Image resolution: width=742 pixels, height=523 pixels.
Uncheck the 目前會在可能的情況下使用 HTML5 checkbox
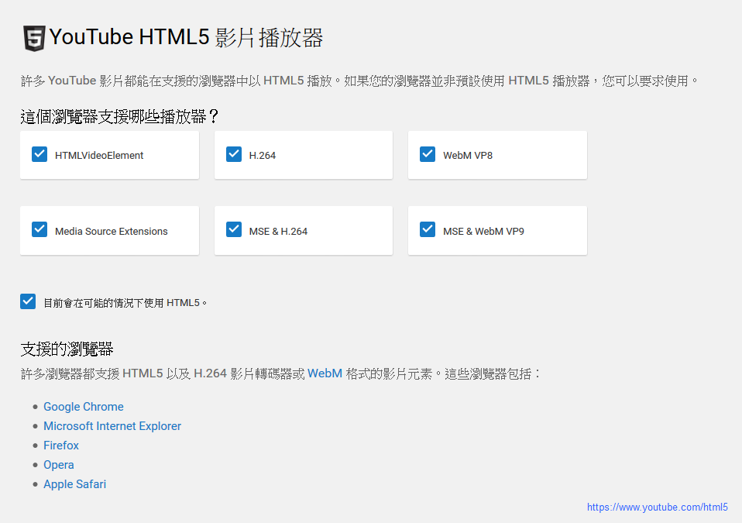(x=28, y=301)
